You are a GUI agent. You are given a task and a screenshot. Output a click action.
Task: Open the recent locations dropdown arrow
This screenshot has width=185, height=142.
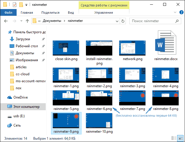coord(21,21)
